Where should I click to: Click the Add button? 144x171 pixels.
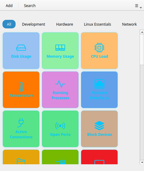coord(9,6)
